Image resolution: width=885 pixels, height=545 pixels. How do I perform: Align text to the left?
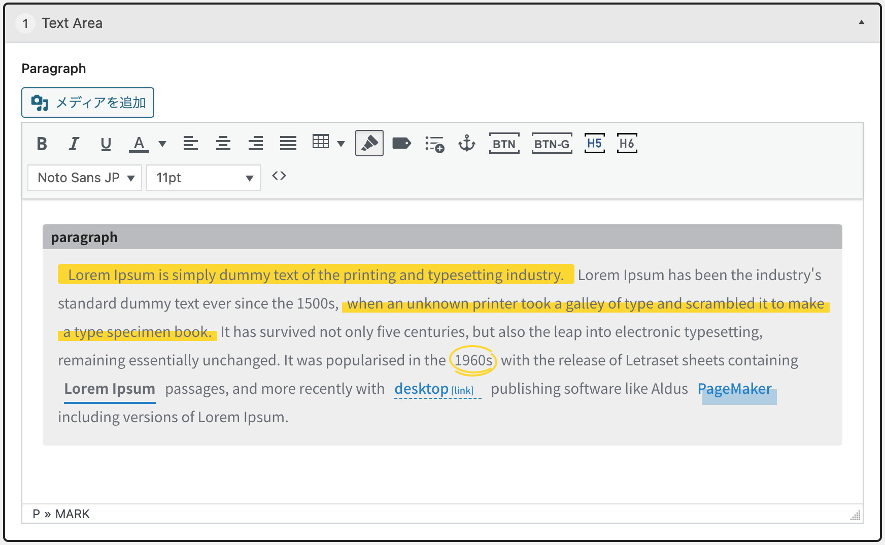(x=191, y=144)
